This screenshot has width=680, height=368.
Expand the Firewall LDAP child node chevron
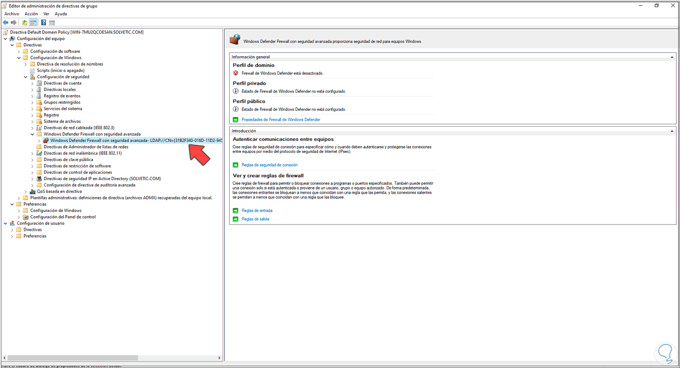[x=39, y=141]
